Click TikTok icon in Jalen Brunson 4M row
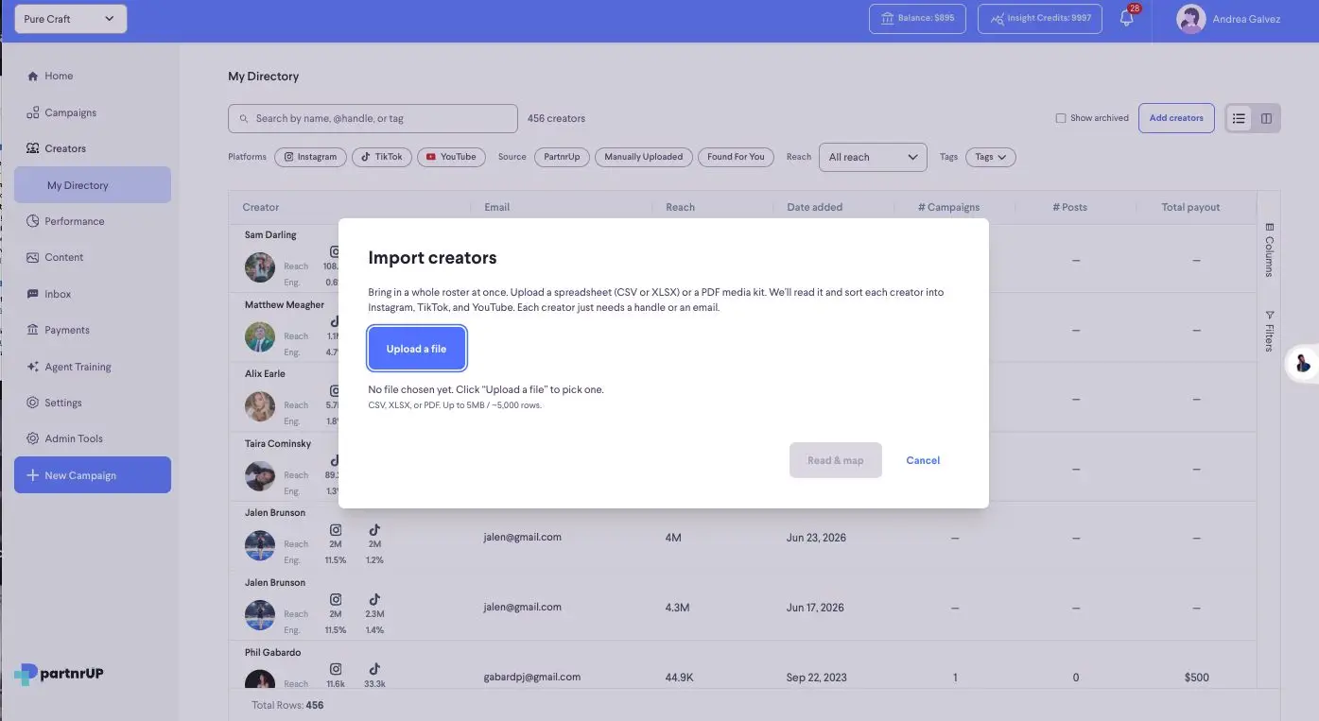The height and width of the screenshot is (721, 1319). point(374,529)
